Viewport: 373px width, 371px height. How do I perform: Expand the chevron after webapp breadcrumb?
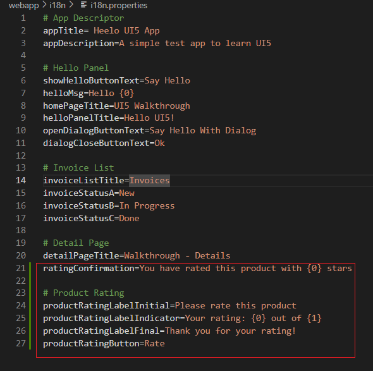click(44, 5)
